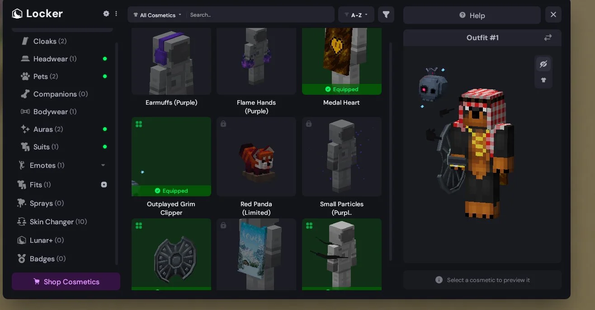
Task: Click the Companions bone icon
Action: [25, 94]
